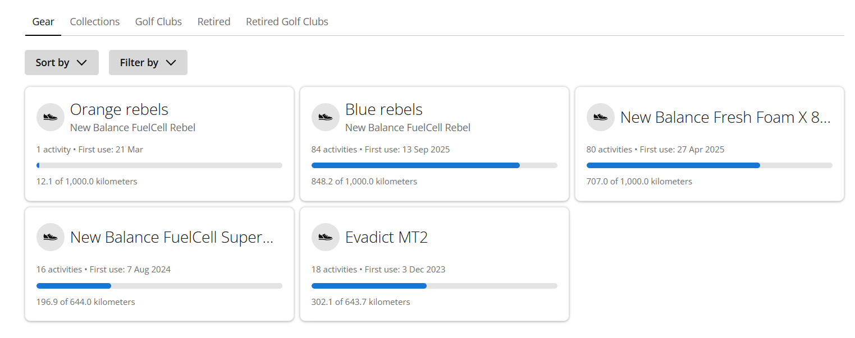This screenshot has width=855, height=338.
Task: Click the shoe icon beside New Balance FuelCell Super
Action: coord(51,237)
